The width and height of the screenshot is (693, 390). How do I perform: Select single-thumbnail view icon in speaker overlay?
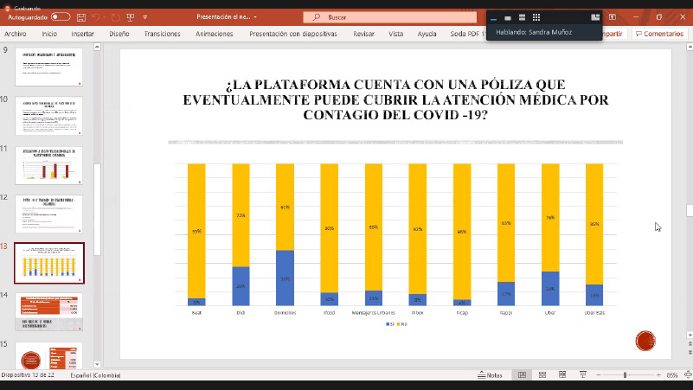tap(508, 17)
